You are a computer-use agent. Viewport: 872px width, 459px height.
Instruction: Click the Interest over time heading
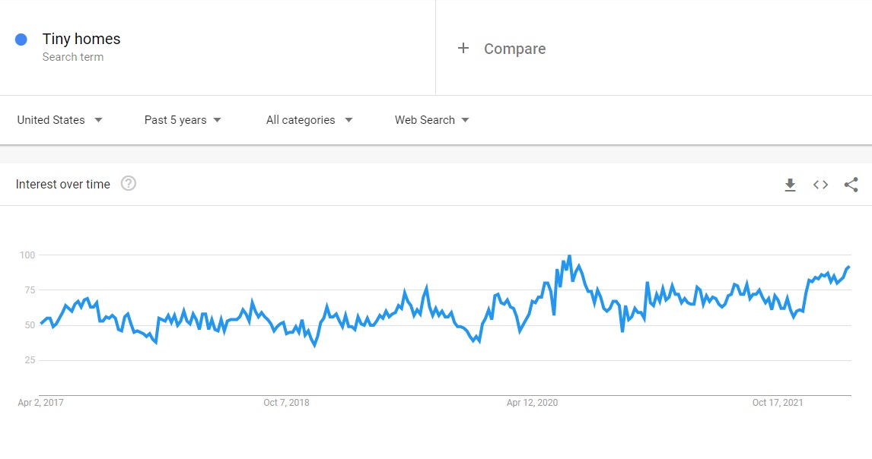tap(63, 184)
